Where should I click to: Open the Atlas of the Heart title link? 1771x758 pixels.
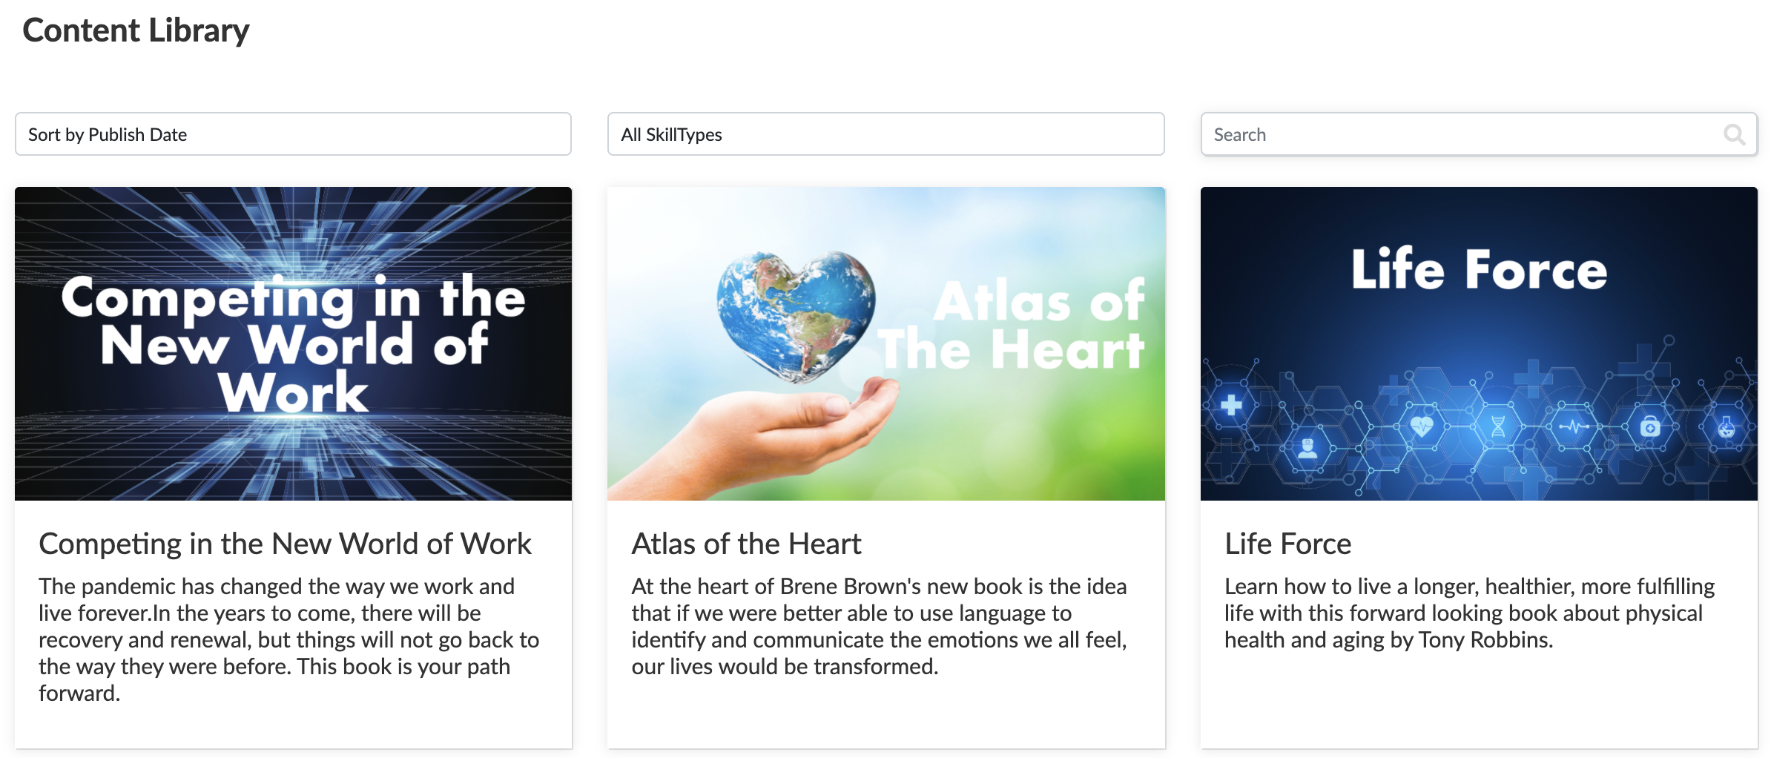pos(746,544)
